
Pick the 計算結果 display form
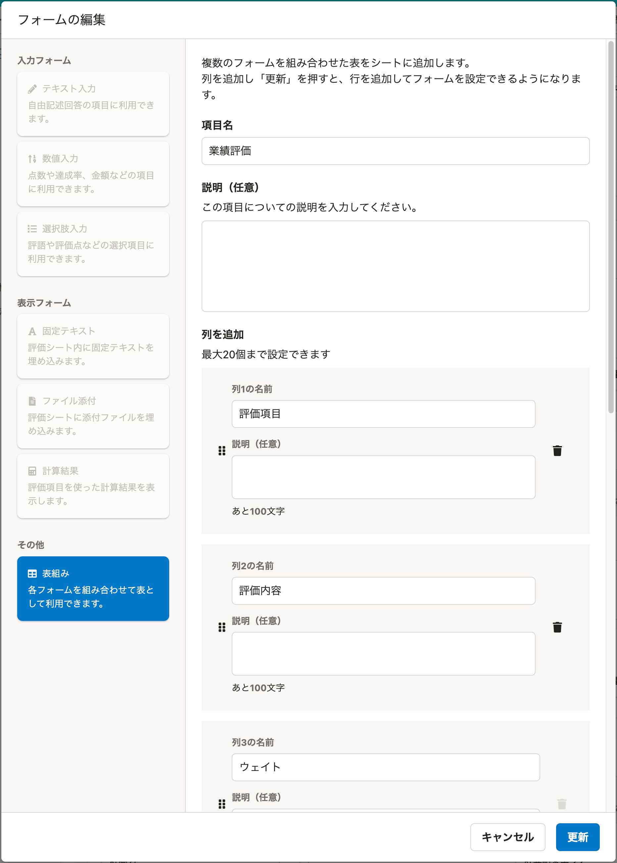[93, 486]
